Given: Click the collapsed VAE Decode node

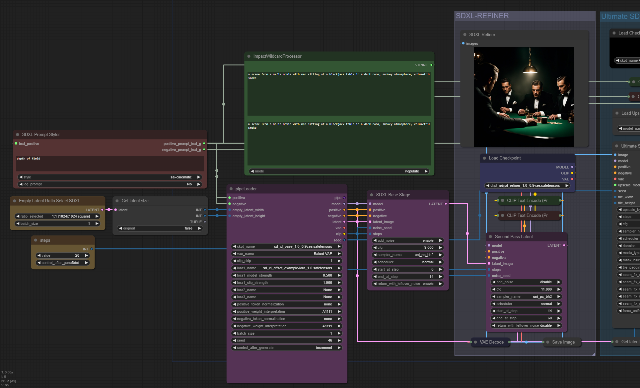Looking at the screenshot, I should tap(491, 342).
